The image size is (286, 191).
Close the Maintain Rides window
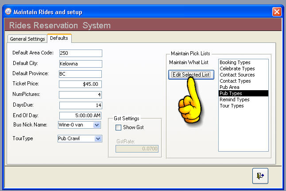[x=276, y=12]
